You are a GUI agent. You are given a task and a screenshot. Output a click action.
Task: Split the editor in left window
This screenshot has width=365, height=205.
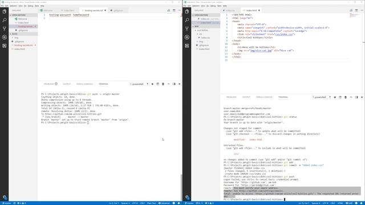point(174,10)
